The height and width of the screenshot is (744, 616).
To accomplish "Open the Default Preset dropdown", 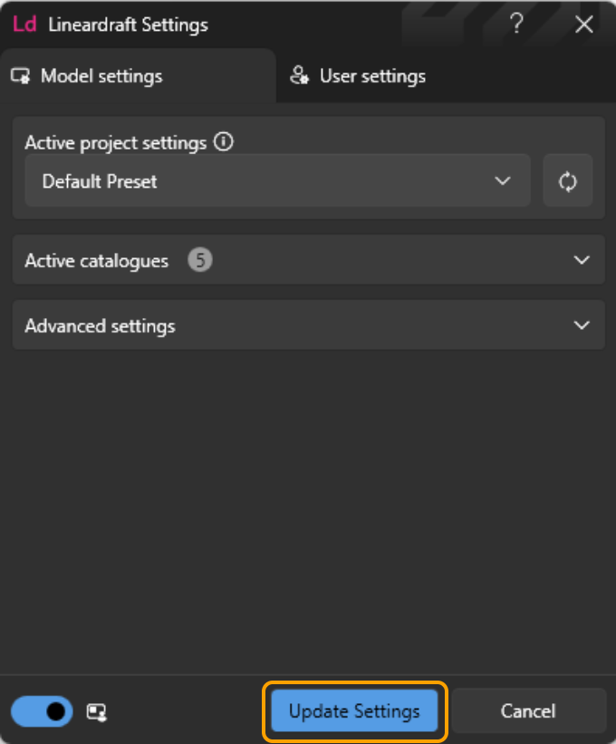I will point(277,181).
